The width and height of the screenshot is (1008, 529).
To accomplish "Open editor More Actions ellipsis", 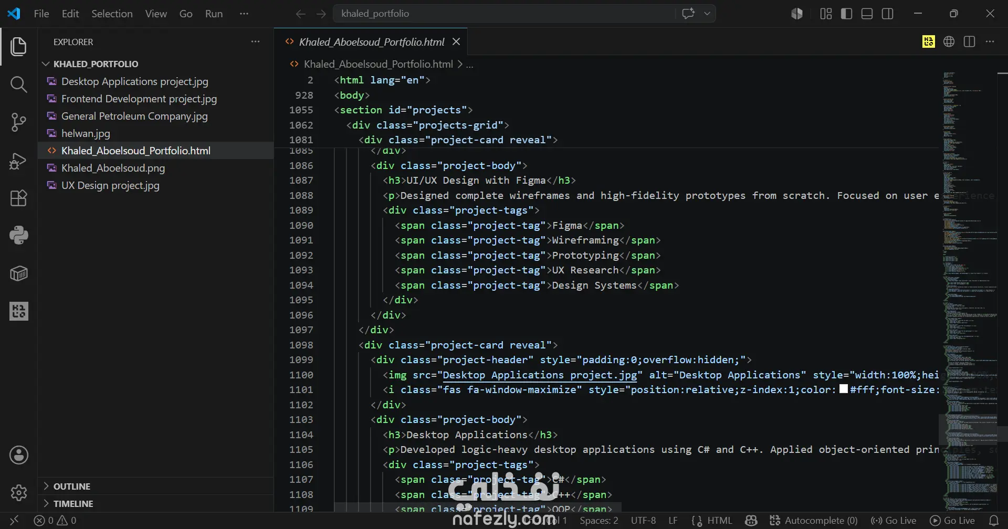I will coord(990,41).
